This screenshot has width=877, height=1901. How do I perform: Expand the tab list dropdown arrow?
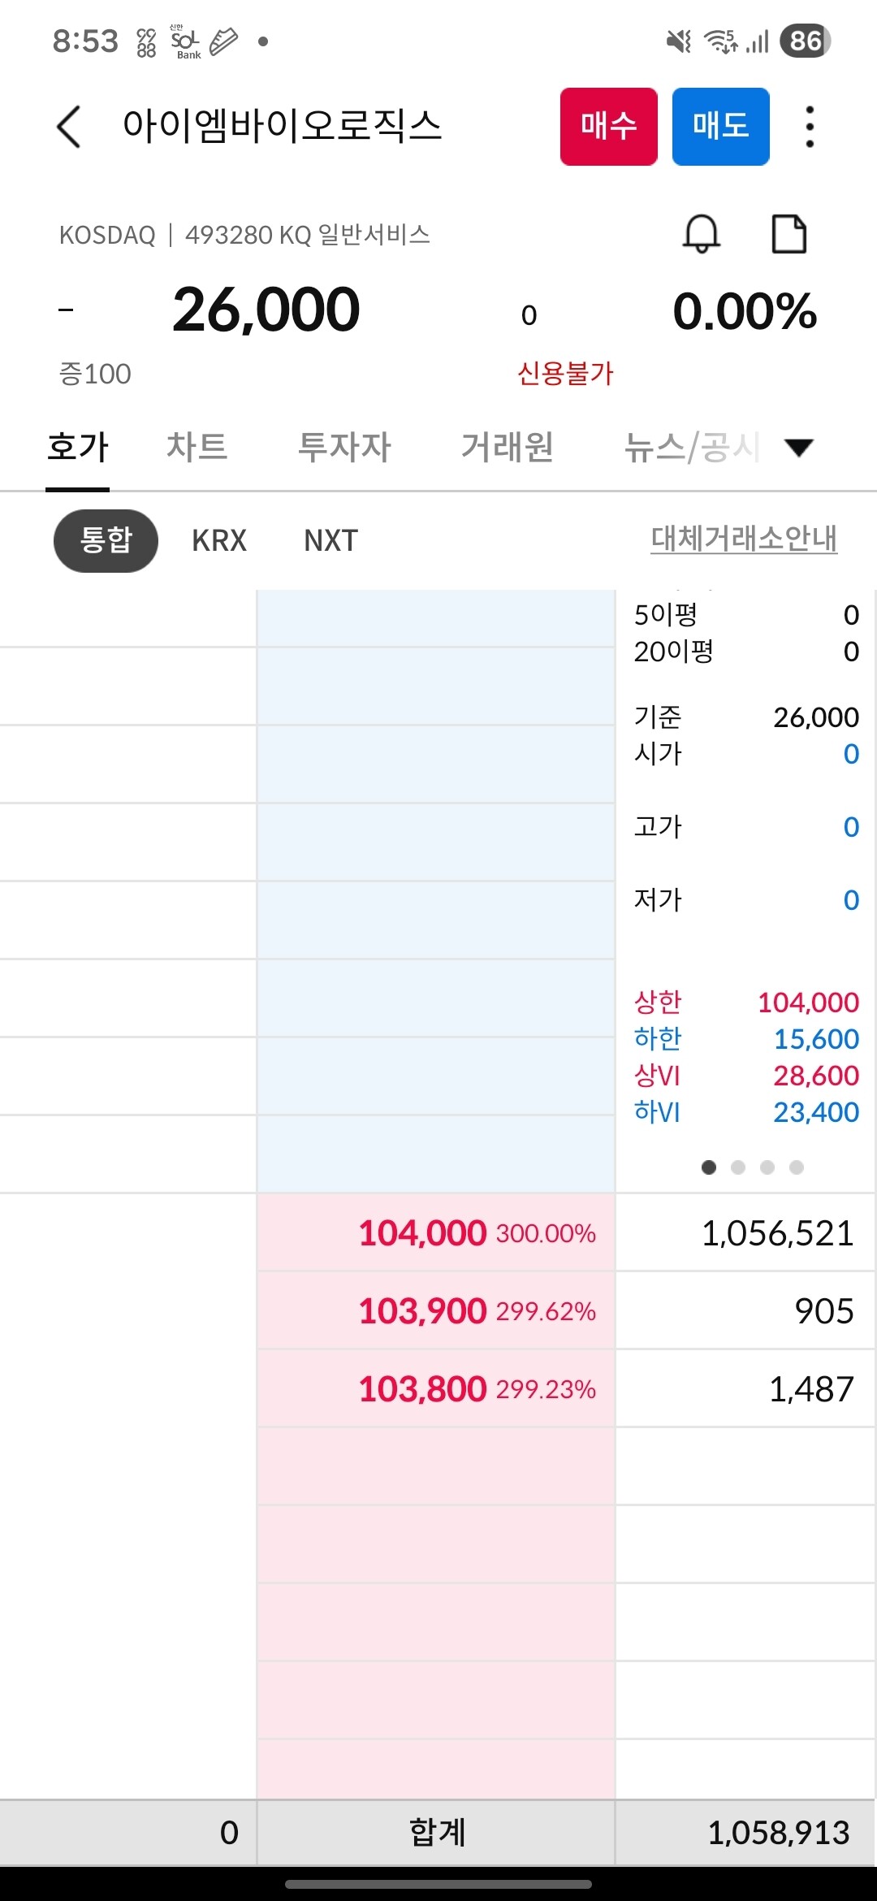coord(799,447)
